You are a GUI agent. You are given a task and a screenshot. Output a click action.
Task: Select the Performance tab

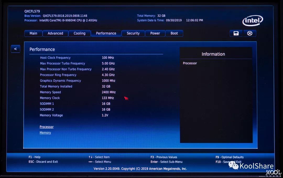pos(106,33)
